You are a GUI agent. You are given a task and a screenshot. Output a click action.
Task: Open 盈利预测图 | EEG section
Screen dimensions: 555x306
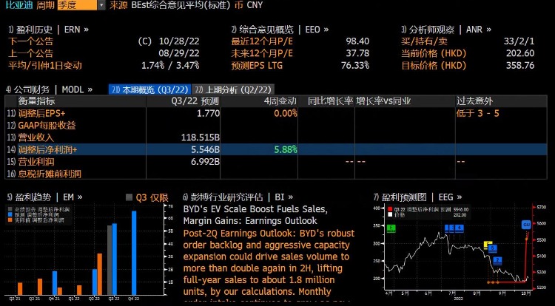(x=417, y=197)
